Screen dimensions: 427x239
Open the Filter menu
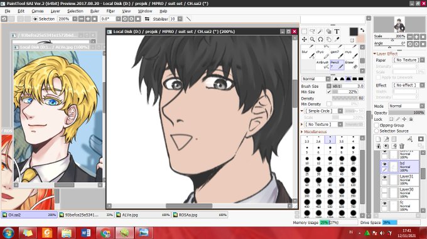(111, 11)
